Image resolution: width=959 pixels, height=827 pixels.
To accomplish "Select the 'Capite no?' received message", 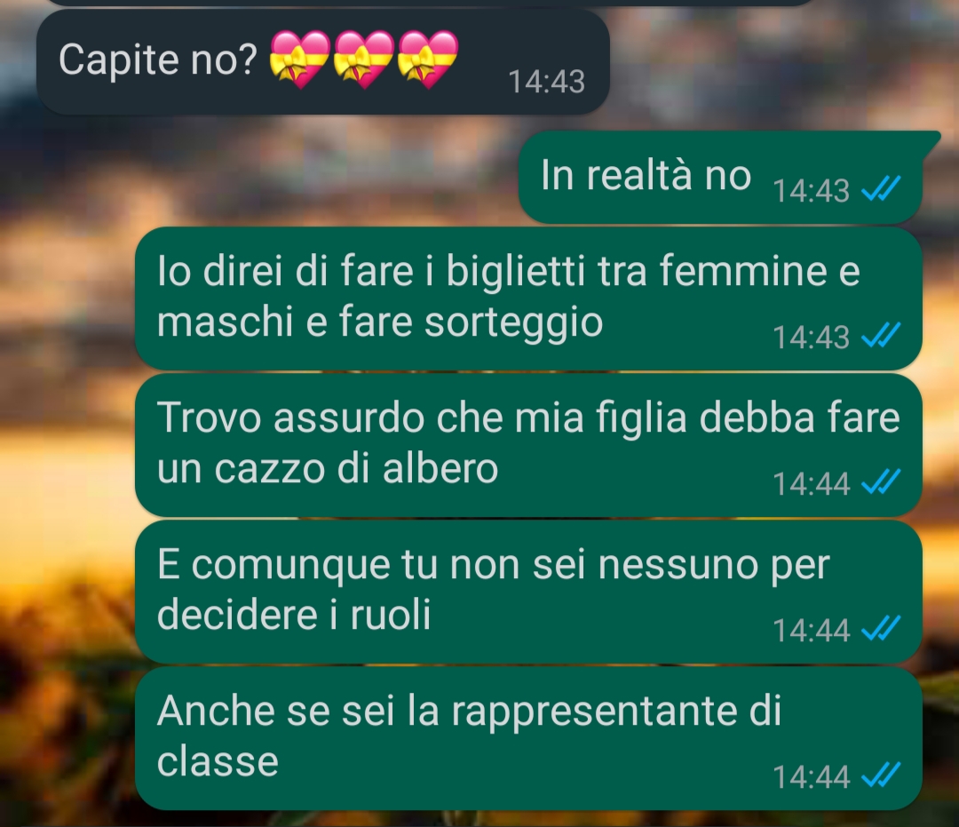I will [x=323, y=61].
